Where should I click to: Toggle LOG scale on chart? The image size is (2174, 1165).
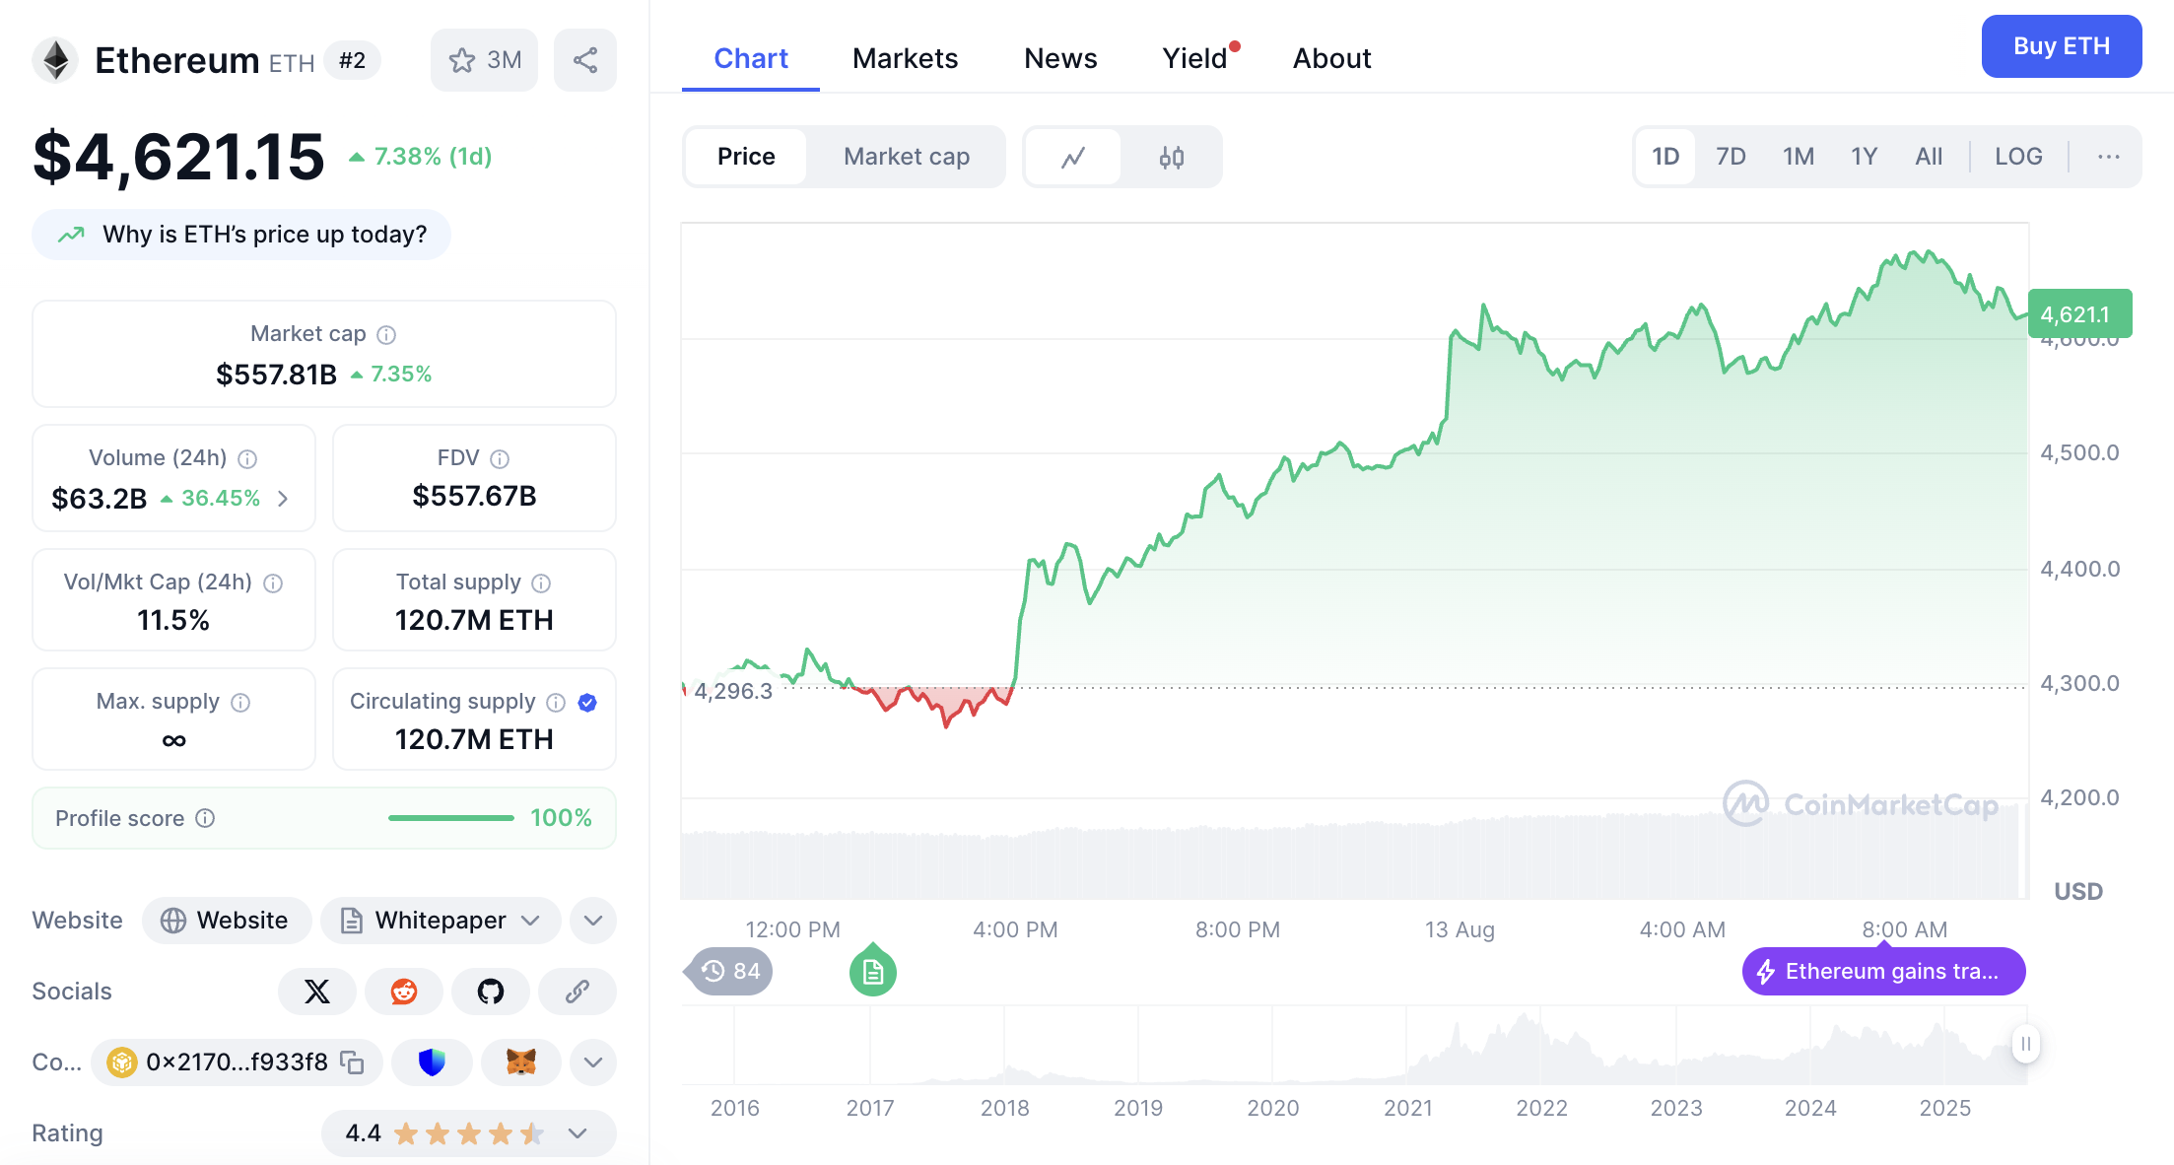(2018, 157)
